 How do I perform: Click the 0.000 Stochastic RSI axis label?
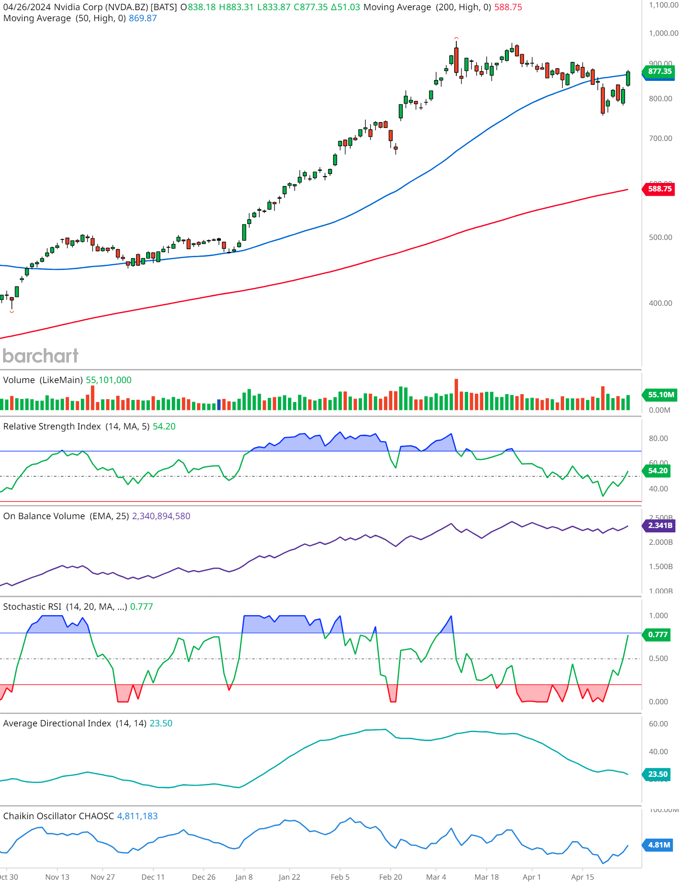[658, 702]
